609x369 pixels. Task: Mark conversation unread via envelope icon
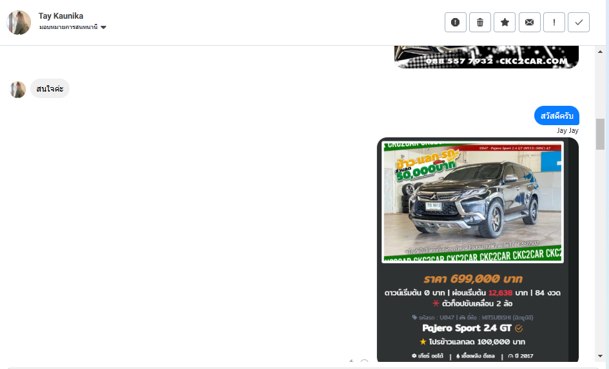click(529, 22)
